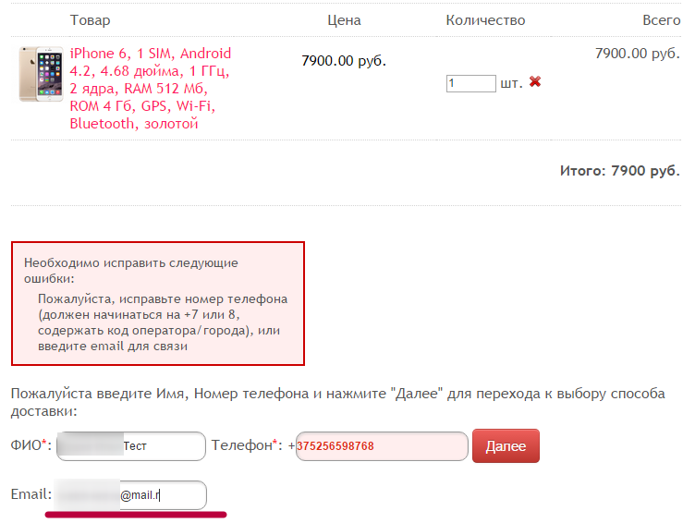This screenshot has height=523, width=683.
Task: Click the Количество column header
Action: tap(485, 20)
